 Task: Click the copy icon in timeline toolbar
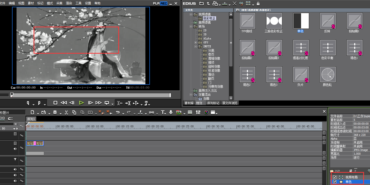[x=74, y=113]
